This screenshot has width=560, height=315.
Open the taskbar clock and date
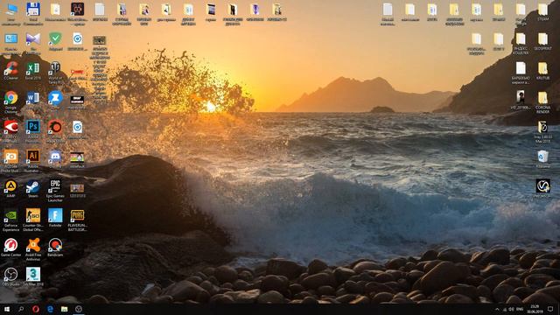(x=535, y=309)
